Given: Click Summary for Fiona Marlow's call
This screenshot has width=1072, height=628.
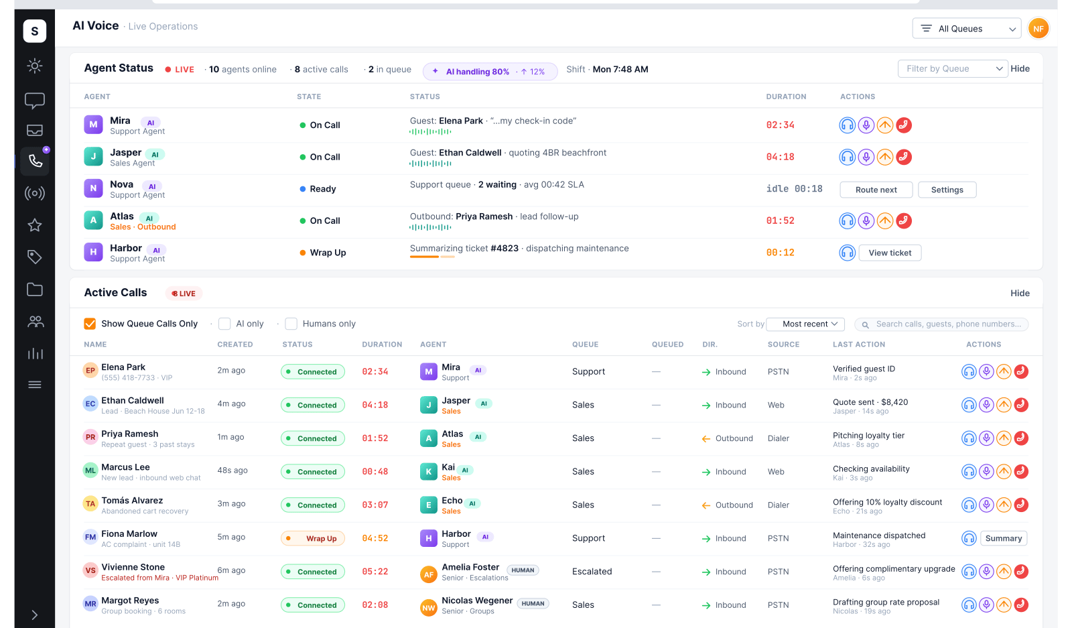Looking at the screenshot, I should (1004, 538).
